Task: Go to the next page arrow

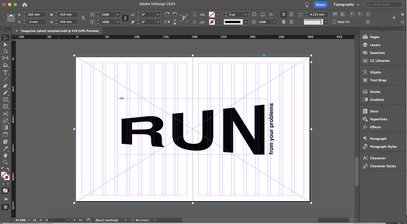Action: click(x=74, y=220)
